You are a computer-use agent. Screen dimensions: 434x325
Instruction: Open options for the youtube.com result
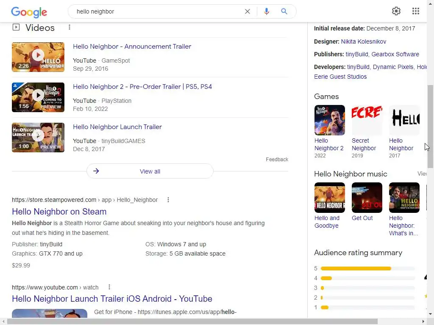coord(109,287)
